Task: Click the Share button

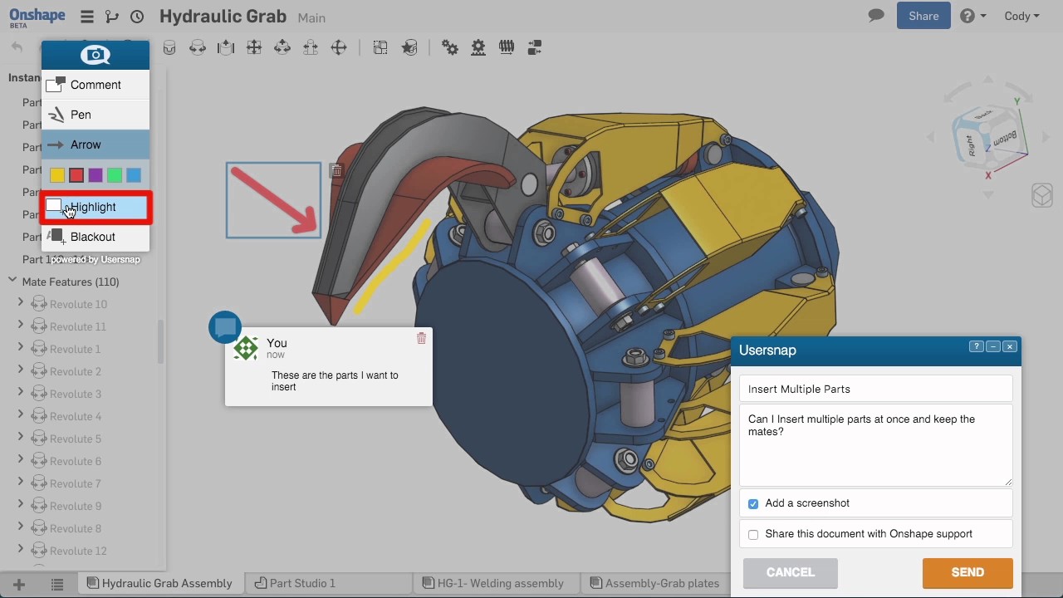Action: tap(923, 16)
